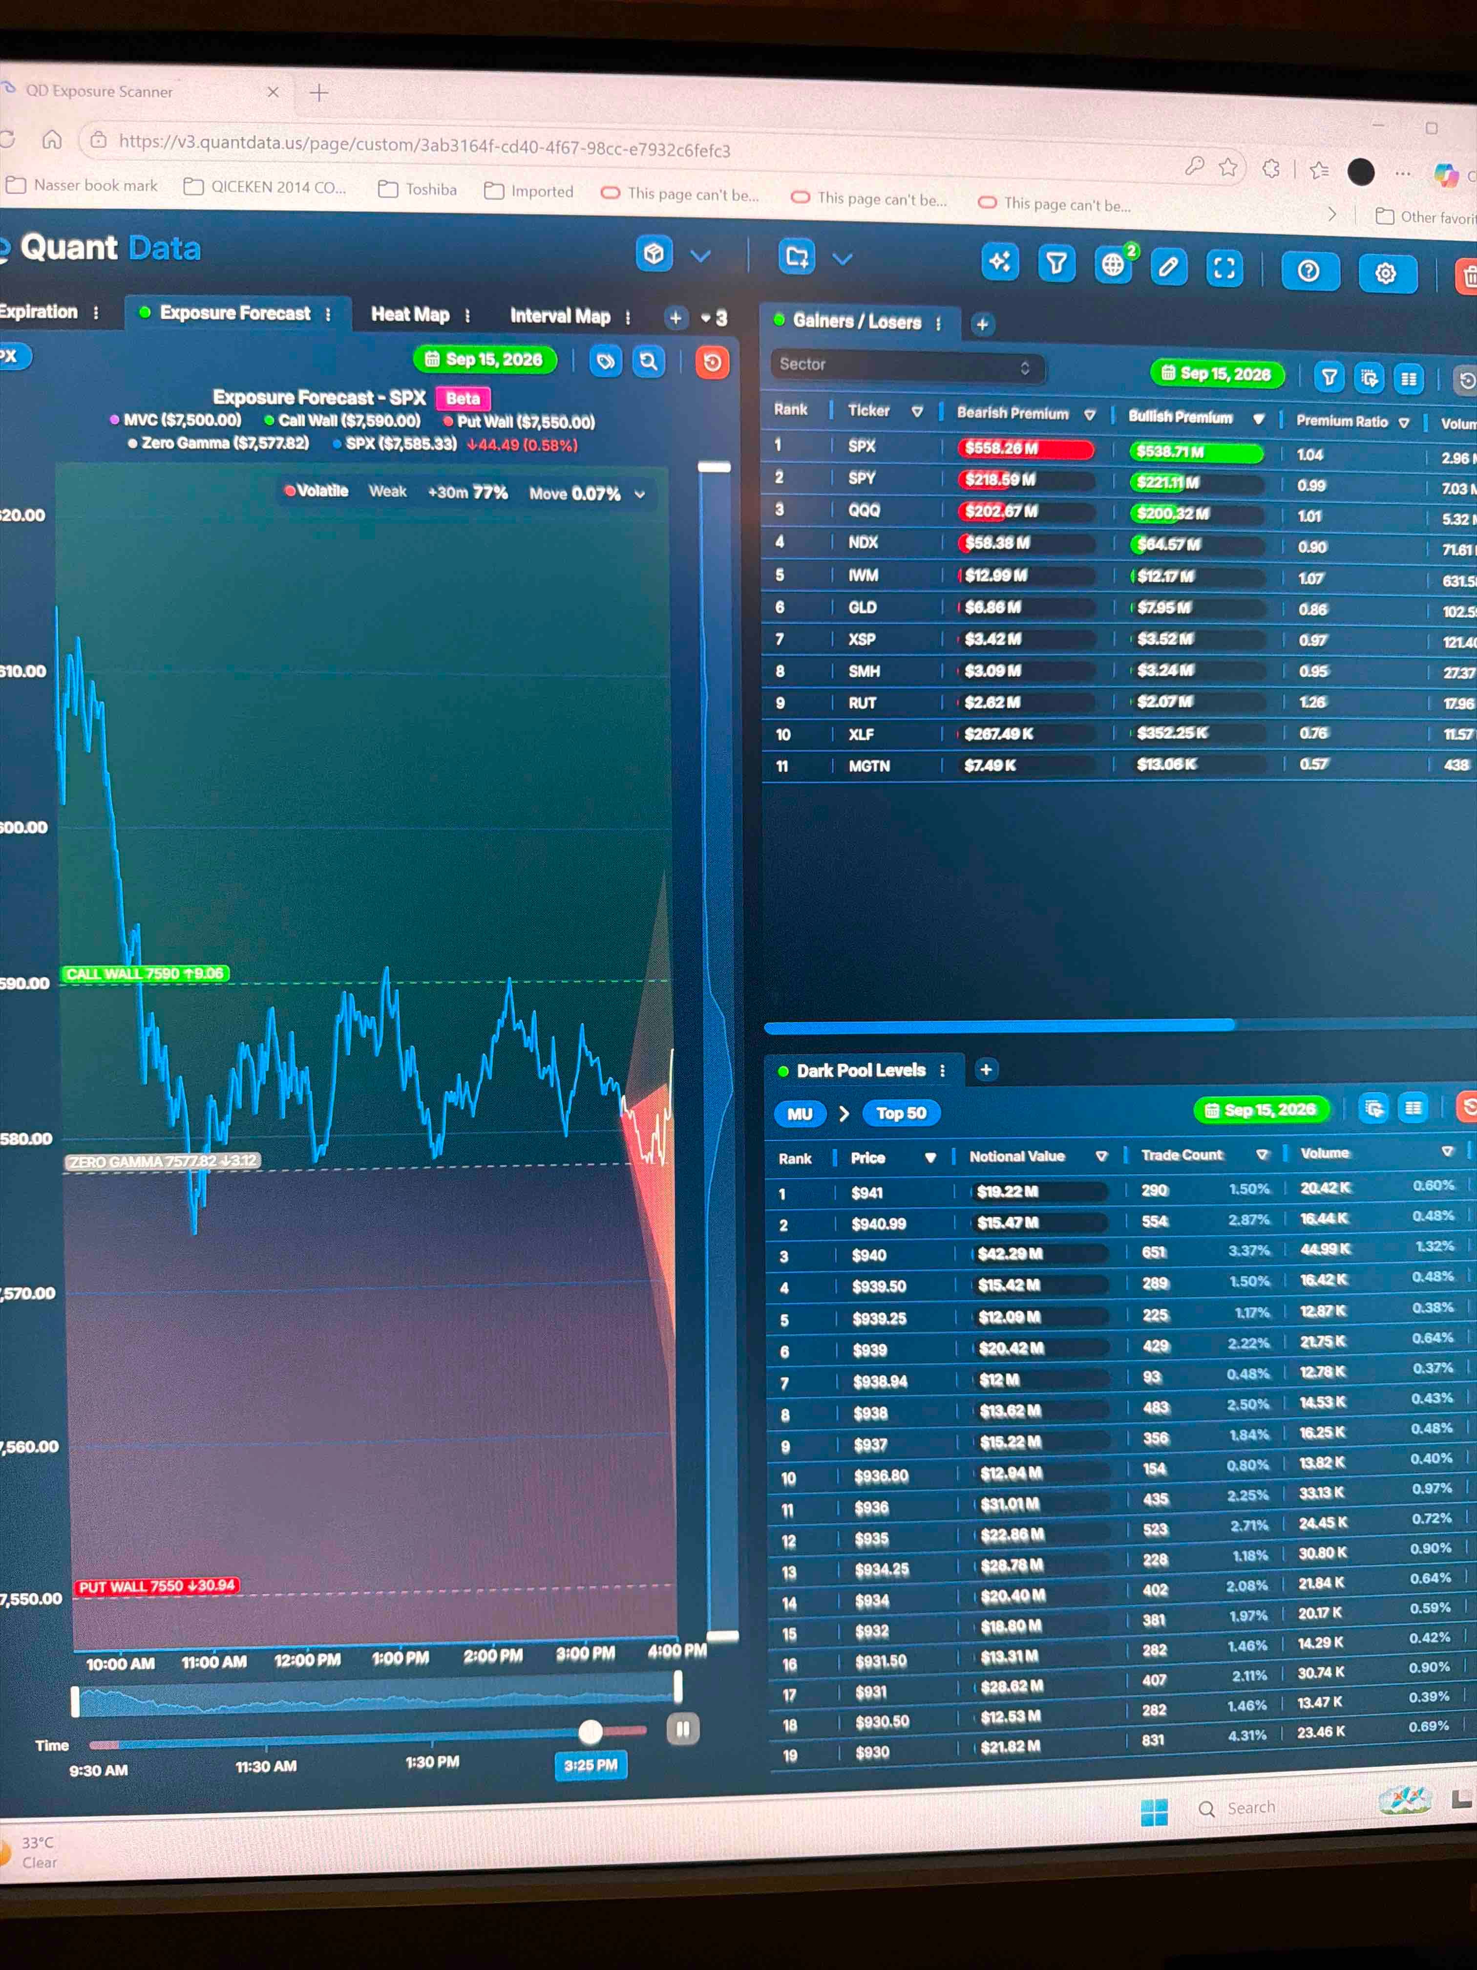Click the global filter funnel in the top toolbar
Image resolution: width=1477 pixels, height=1970 pixels.
coord(1056,264)
